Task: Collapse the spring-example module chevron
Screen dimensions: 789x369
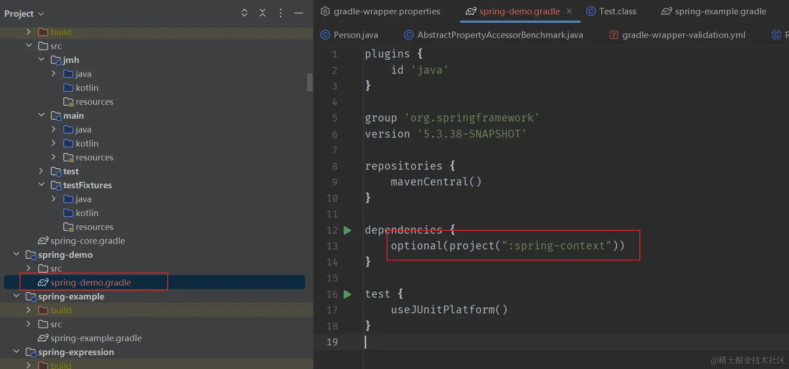Action: (16, 296)
